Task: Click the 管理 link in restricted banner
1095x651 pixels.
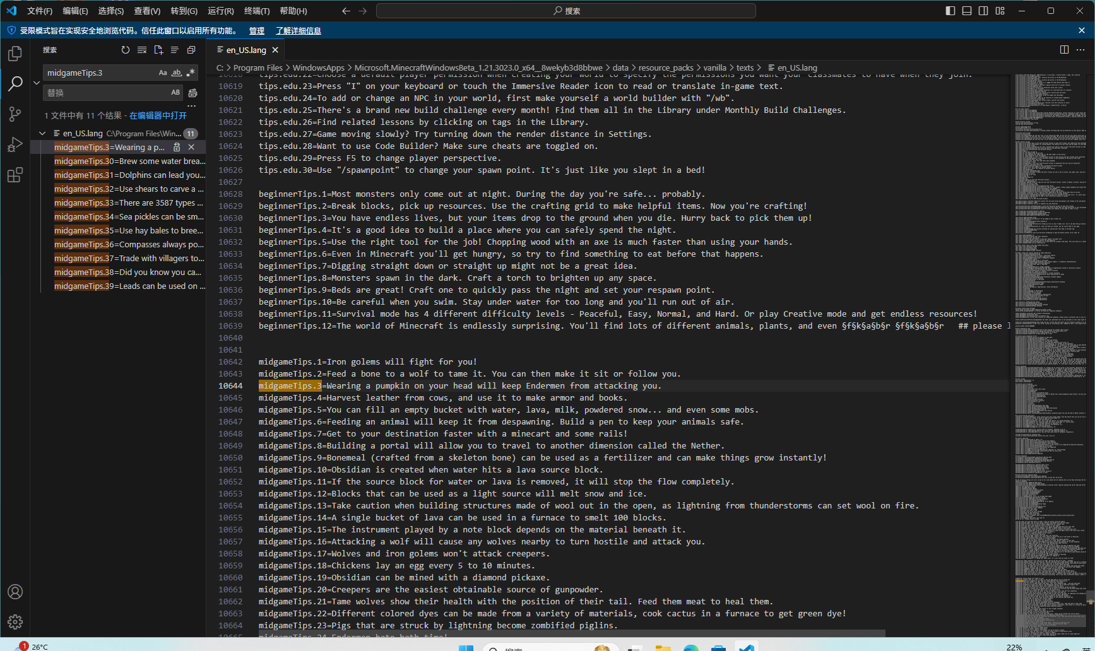Action: coord(256,31)
